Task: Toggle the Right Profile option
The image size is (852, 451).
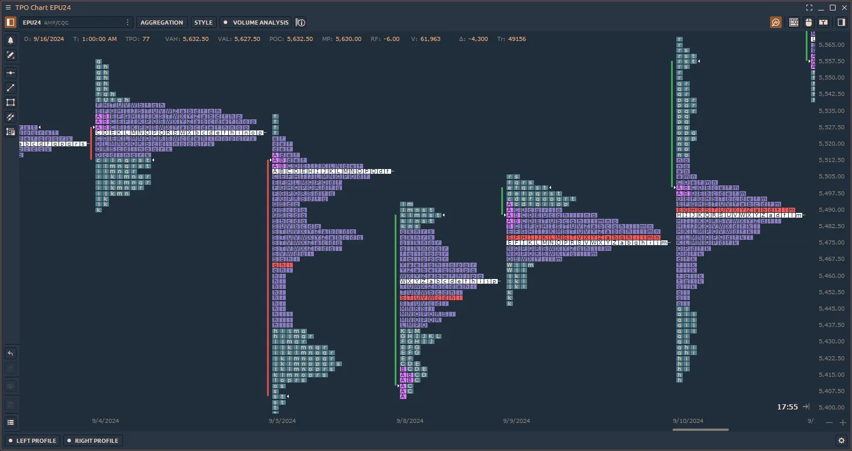Action: tap(92, 440)
